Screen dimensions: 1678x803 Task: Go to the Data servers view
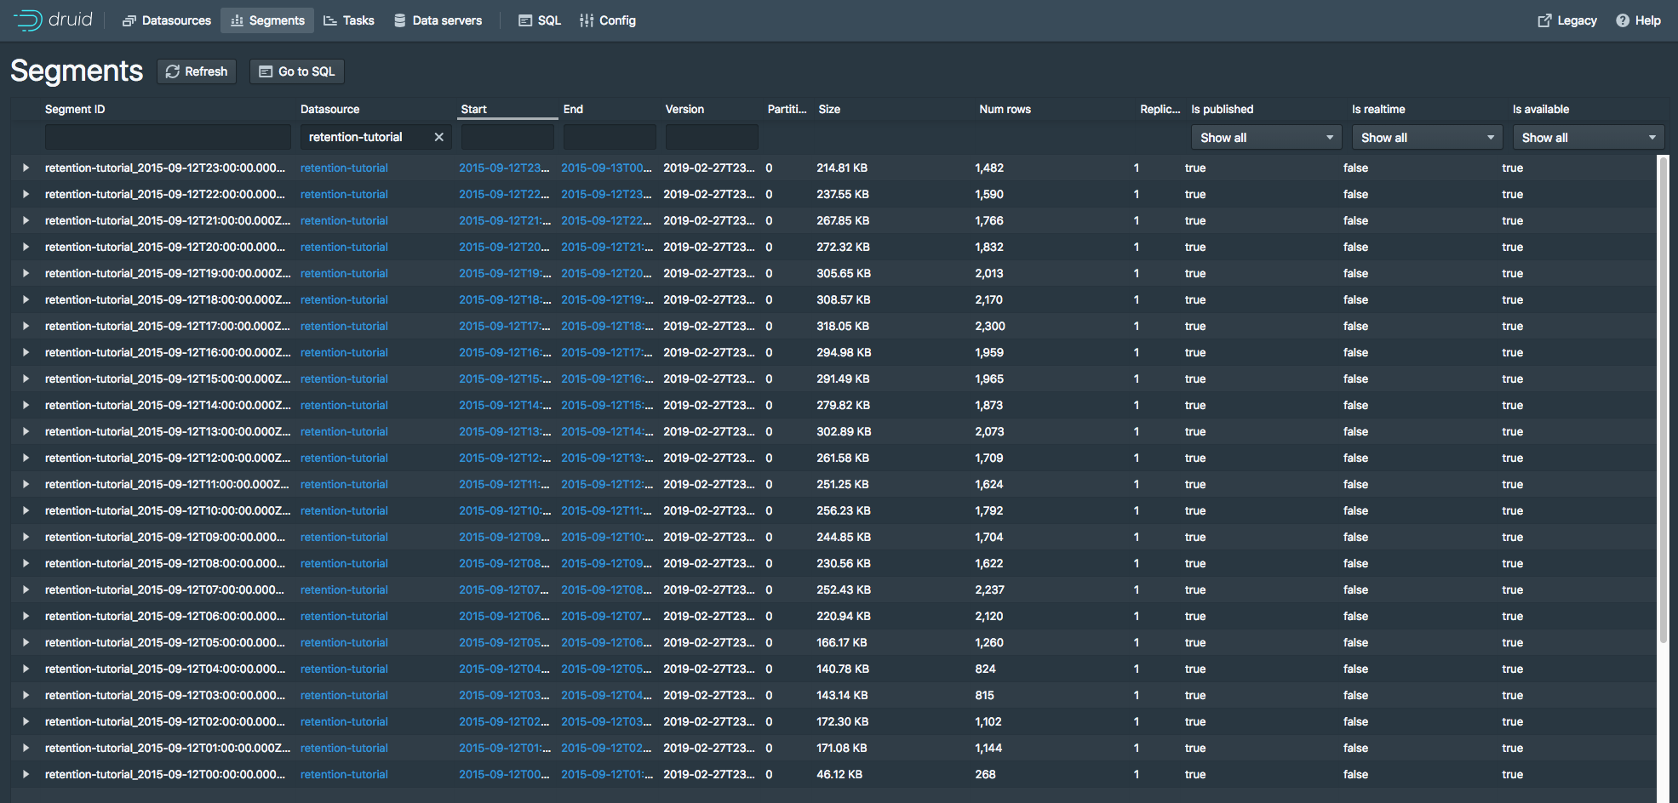(438, 20)
